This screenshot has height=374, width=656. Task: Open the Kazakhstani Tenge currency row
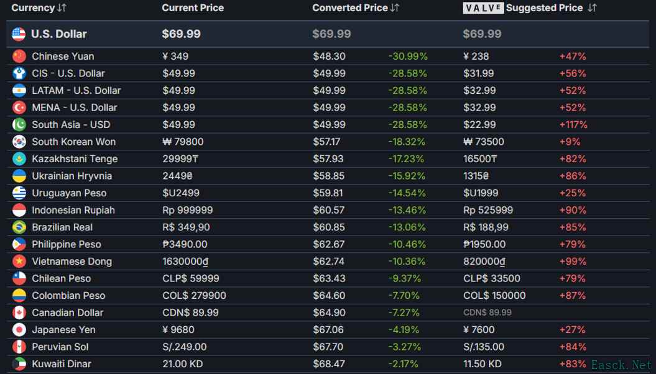click(75, 159)
